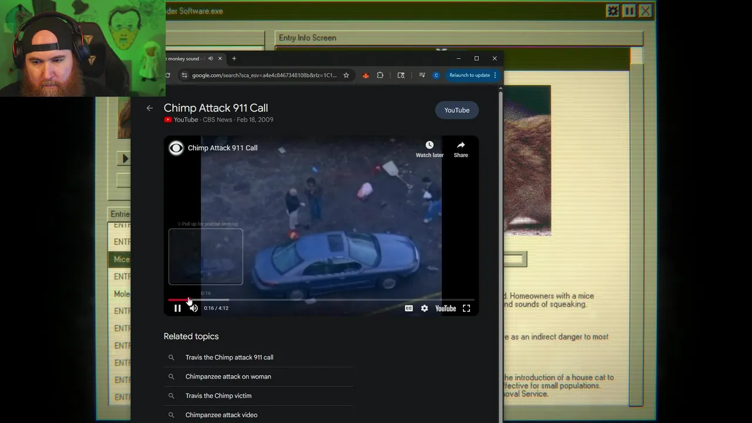This screenshot has width=752, height=423.
Task: Click the google.com address bar
Action: point(264,75)
